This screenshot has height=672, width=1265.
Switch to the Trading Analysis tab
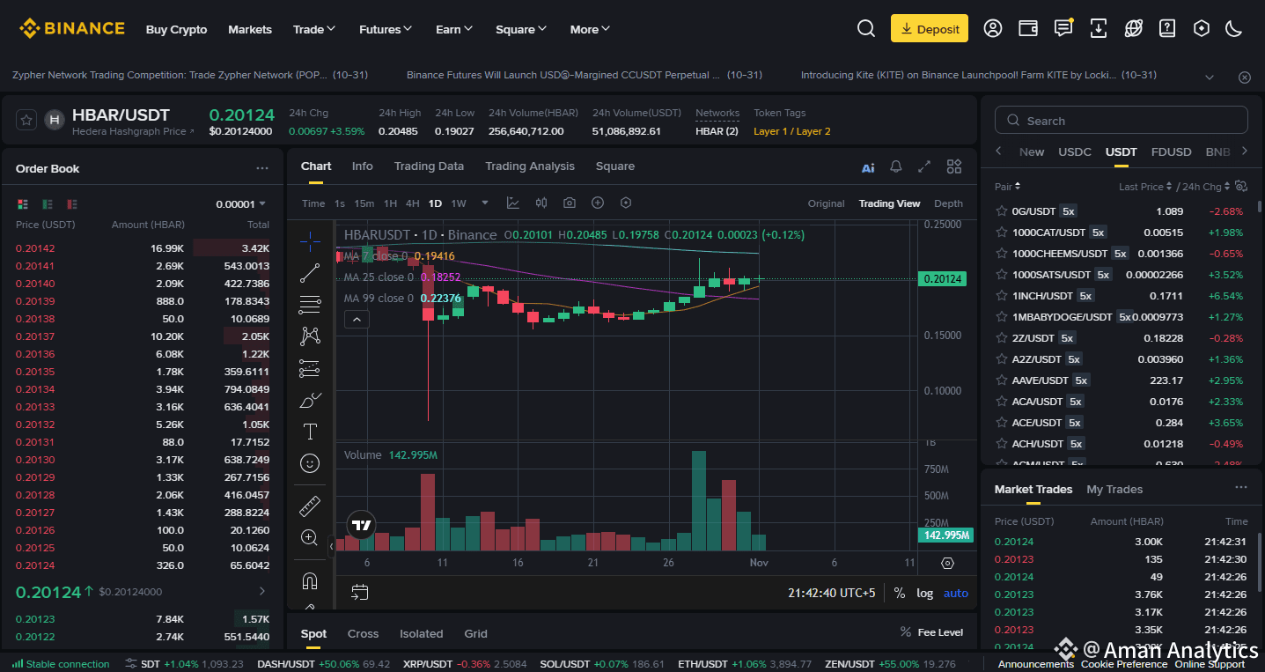point(530,166)
